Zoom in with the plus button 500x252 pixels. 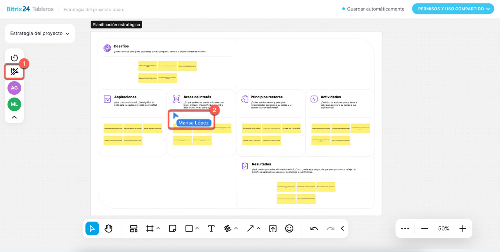coord(463,229)
